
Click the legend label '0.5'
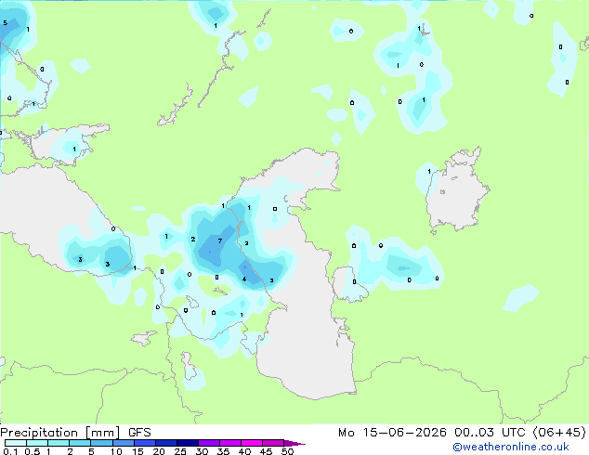point(33,451)
